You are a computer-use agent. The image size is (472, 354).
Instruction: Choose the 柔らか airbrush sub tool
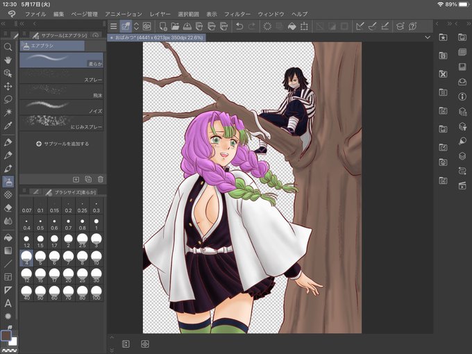(x=61, y=60)
